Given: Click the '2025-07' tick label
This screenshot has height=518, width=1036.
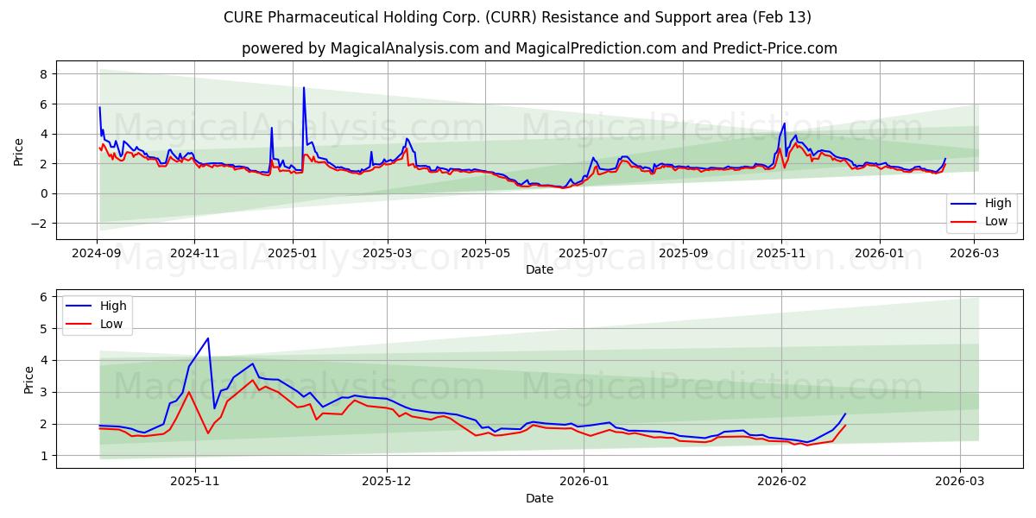Looking at the screenshot, I should pyautogui.click(x=584, y=253).
